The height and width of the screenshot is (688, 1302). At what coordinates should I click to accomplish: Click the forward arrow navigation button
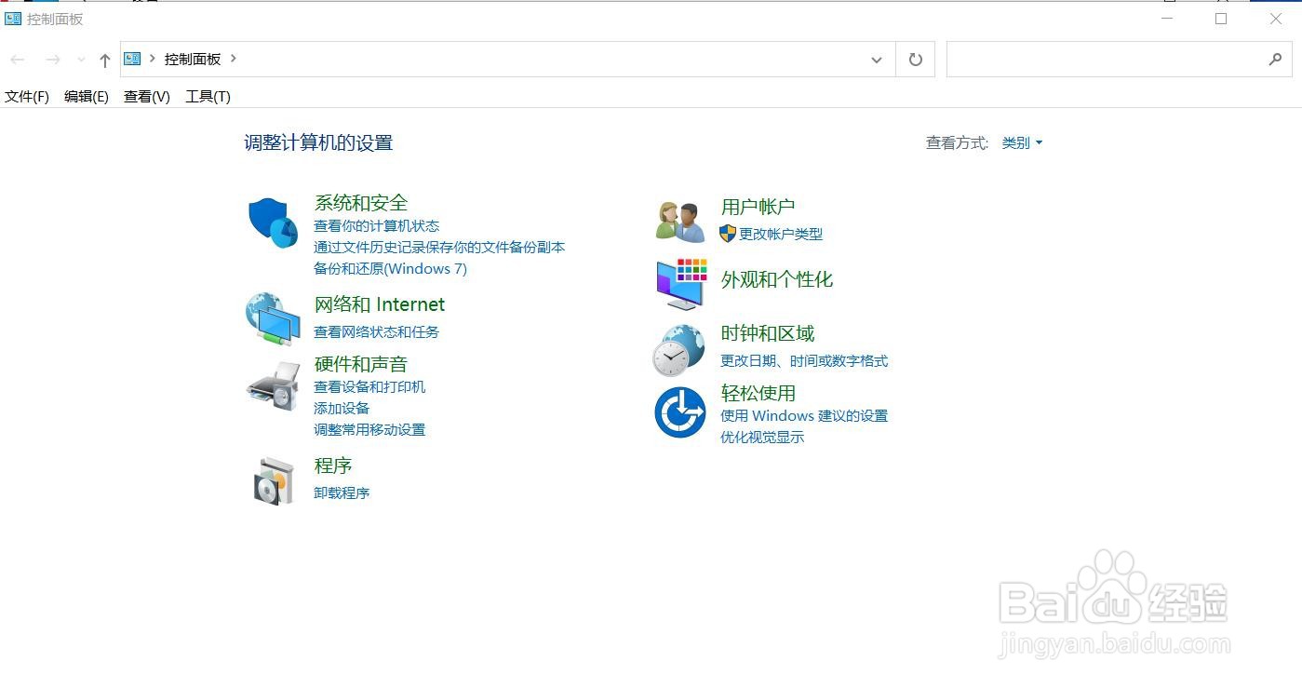click(x=53, y=60)
